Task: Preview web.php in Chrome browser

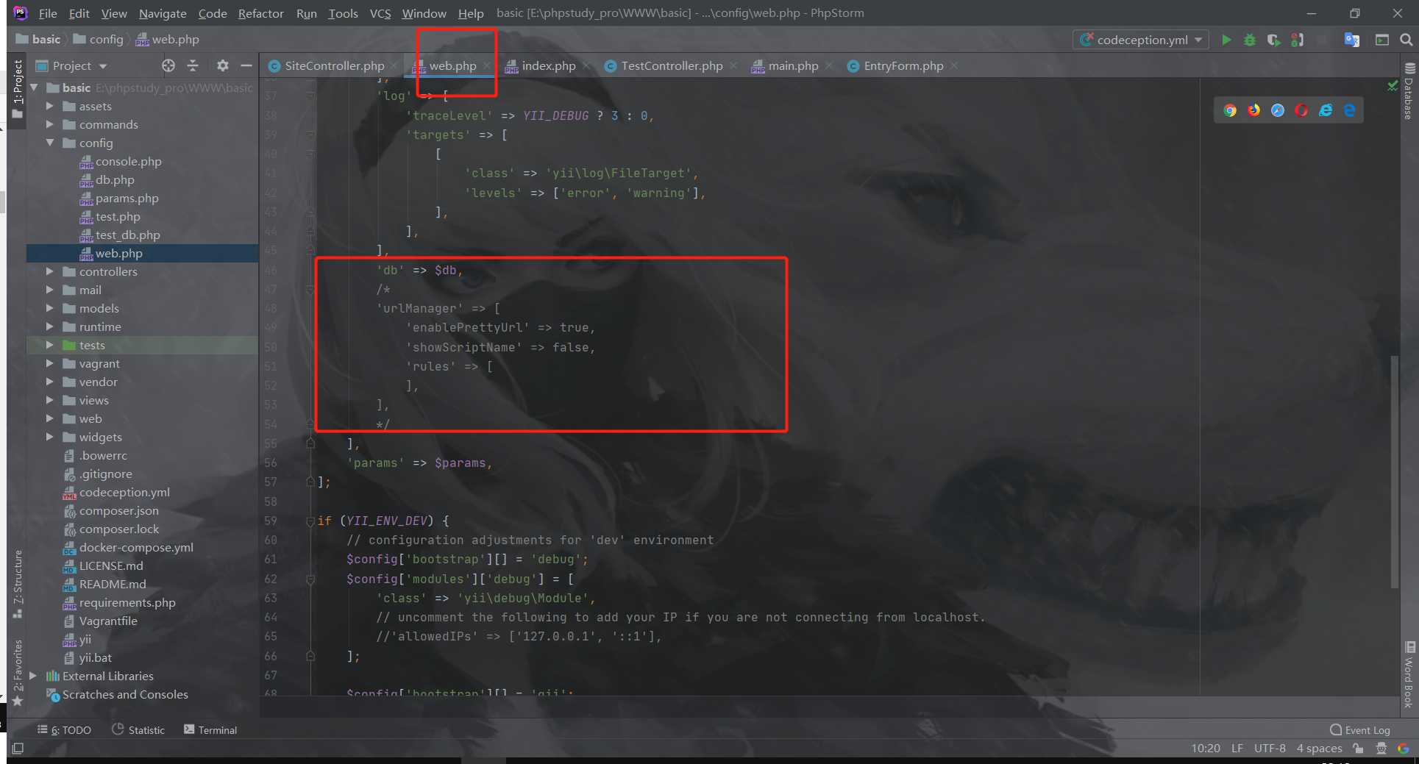Action: pyautogui.click(x=1230, y=110)
